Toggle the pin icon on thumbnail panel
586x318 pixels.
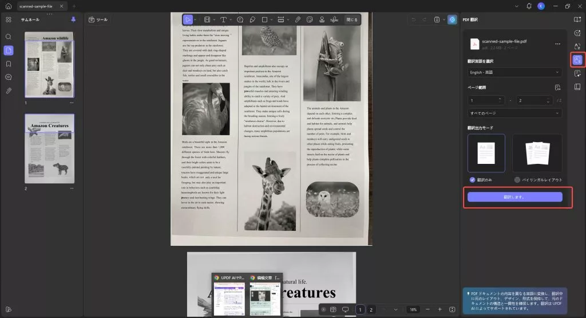[73, 19]
